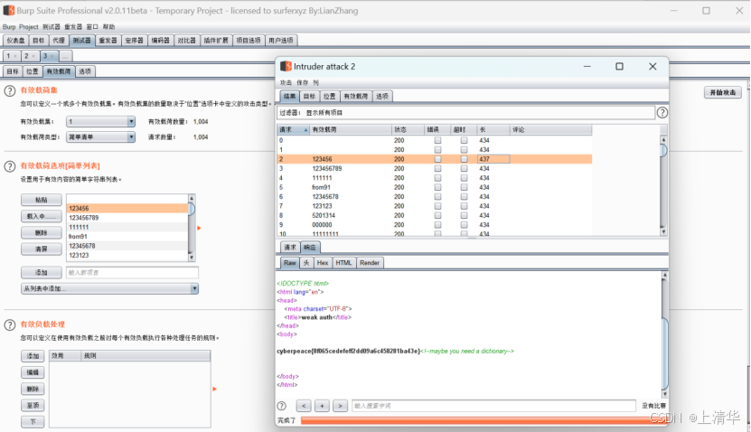Click the orange attack progress bar

tap(483, 420)
